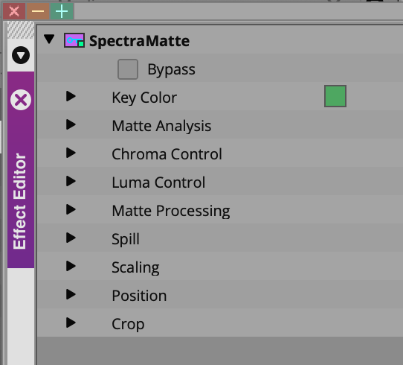The height and width of the screenshot is (365, 403).
Task: Enable the Bypass checkbox
Action: (128, 69)
